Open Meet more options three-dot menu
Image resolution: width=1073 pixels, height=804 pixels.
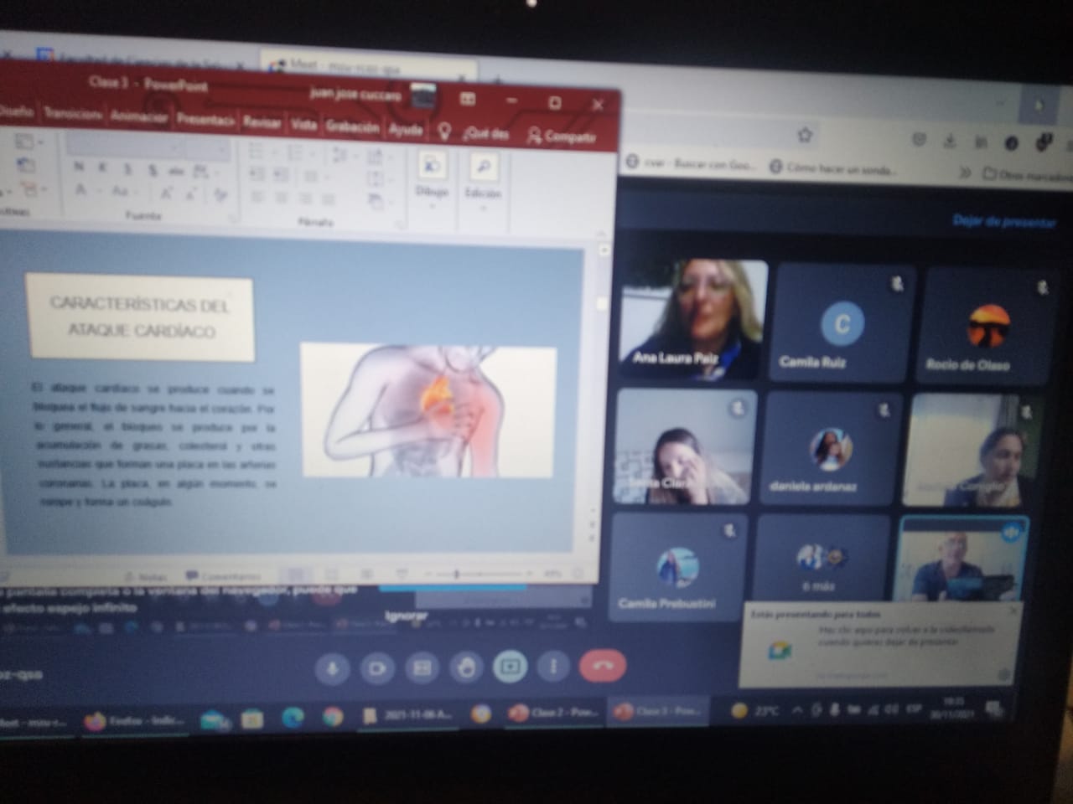pyautogui.click(x=553, y=667)
